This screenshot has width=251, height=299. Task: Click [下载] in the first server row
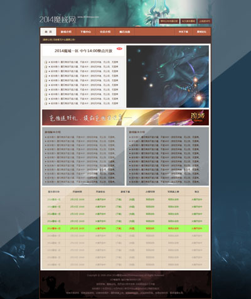tap(119, 200)
